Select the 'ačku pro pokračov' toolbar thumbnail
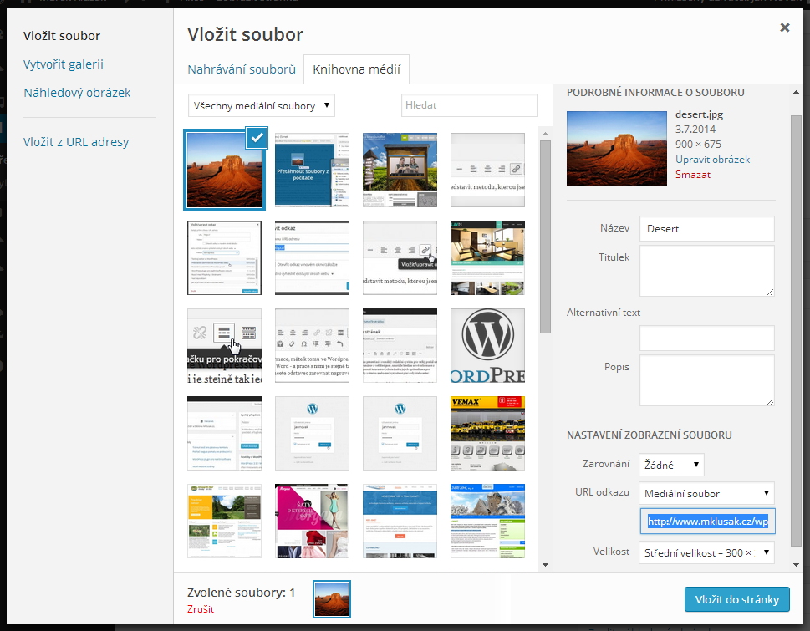Screen dimensions: 810x631 [224, 345]
